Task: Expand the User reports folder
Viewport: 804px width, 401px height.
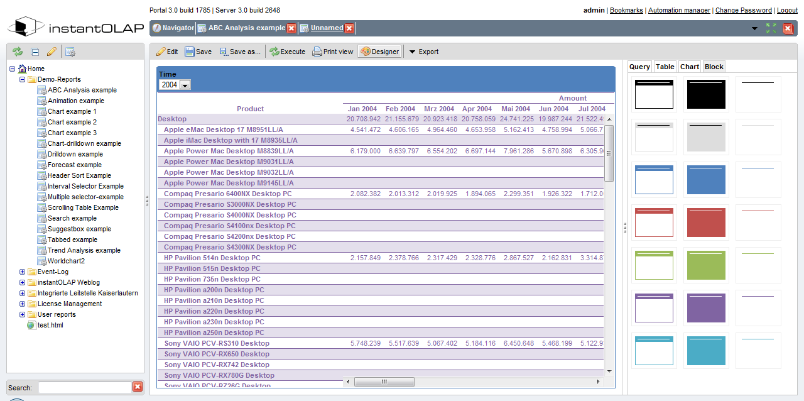Action: click(23, 314)
